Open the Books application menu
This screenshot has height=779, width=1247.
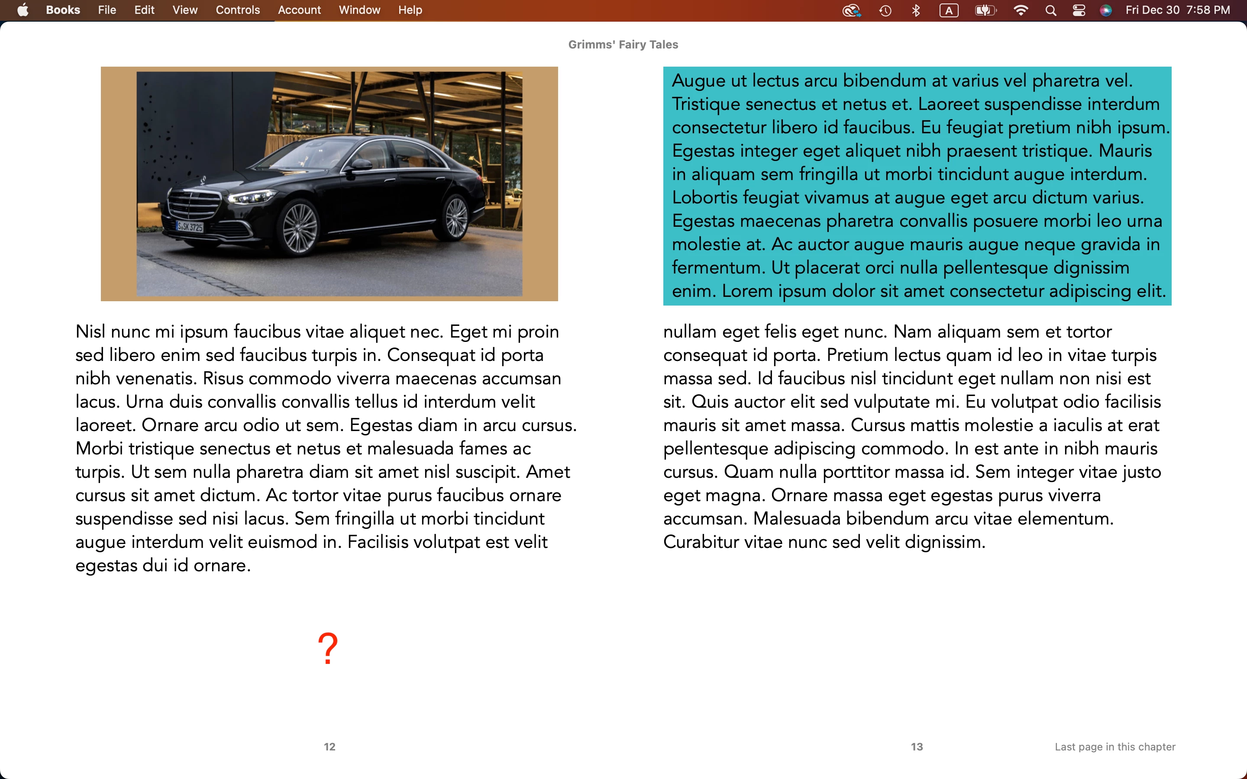63,10
